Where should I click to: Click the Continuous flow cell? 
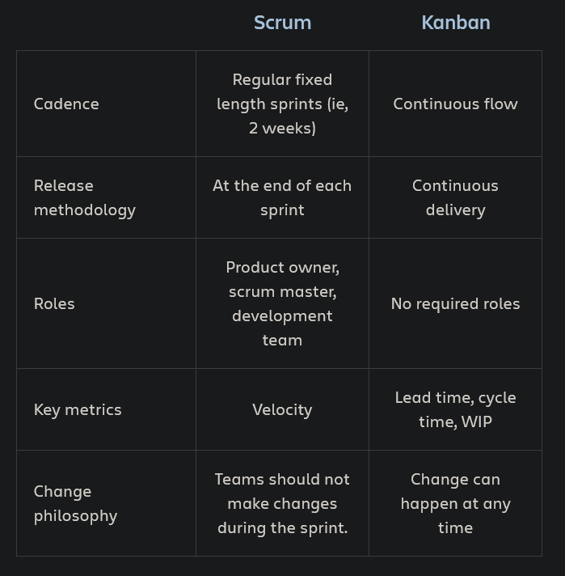point(455,104)
